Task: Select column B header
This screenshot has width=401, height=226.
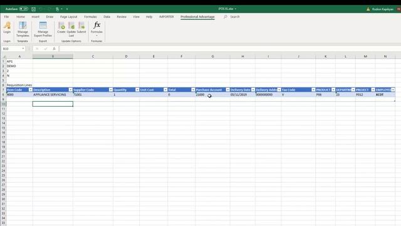Action: point(53,56)
